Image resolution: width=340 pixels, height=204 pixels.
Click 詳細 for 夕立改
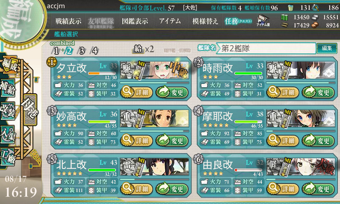click(x=136, y=92)
